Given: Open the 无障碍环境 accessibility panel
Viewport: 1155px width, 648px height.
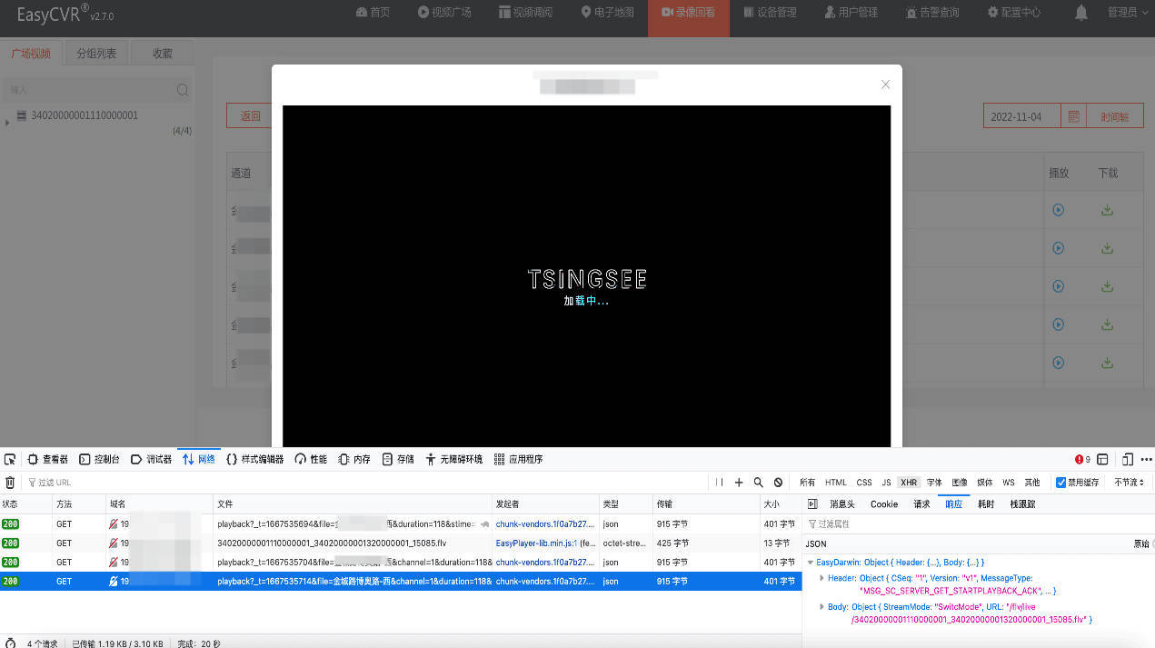Looking at the screenshot, I should click(x=453, y=459).
